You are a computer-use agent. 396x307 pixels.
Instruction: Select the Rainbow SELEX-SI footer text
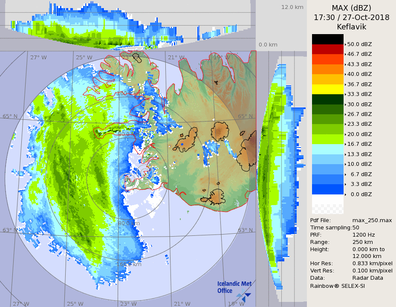pyautogui.click(x=337, y=286)
